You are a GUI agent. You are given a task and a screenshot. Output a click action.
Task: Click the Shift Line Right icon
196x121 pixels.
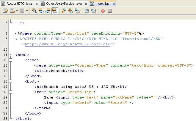point(94,11)
